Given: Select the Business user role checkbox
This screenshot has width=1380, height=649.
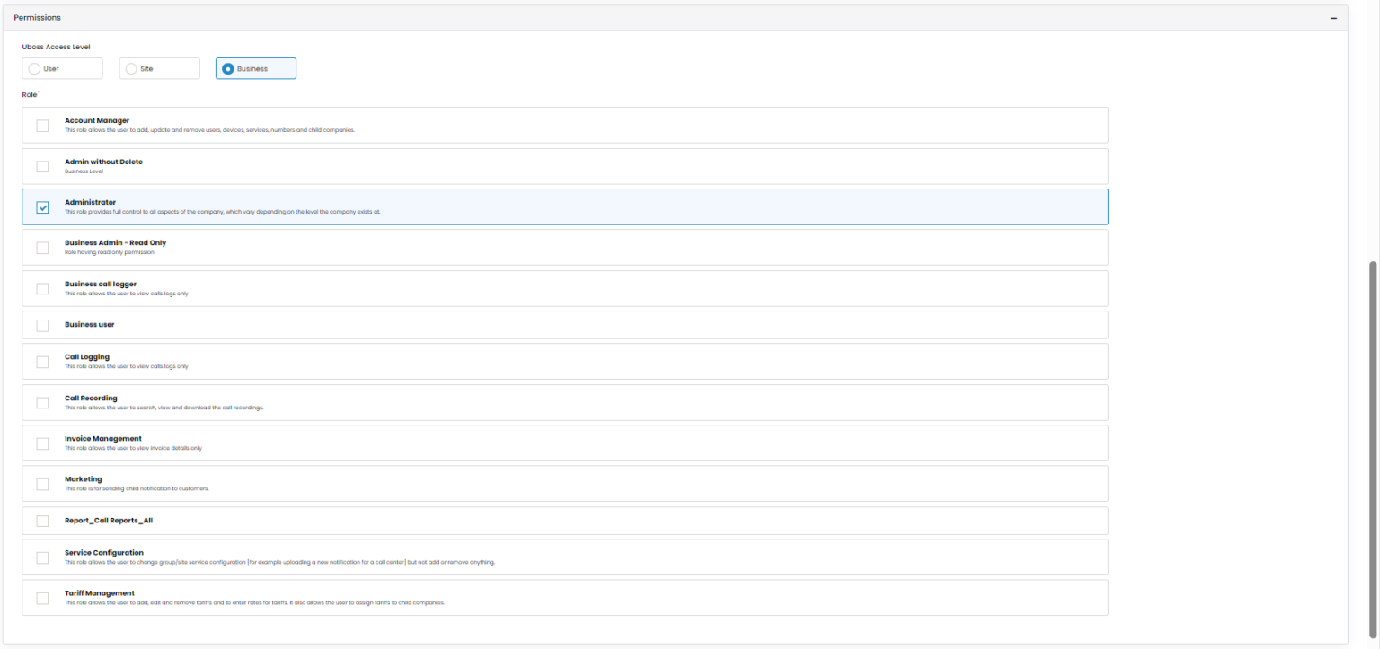Looking at the screenshot, I should [x=42, y=325].
